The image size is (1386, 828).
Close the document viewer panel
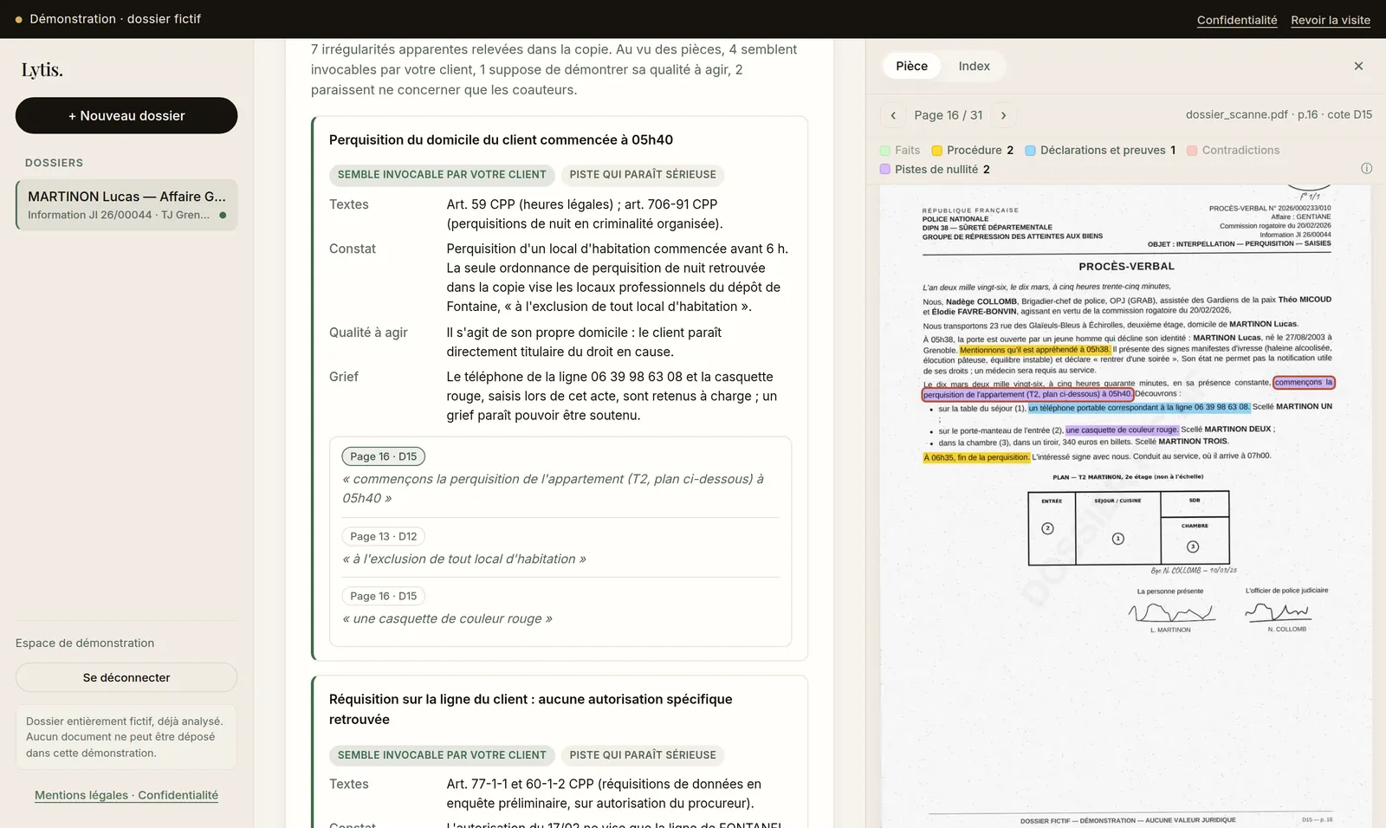pyautogui.click(x=1358, y=66)
